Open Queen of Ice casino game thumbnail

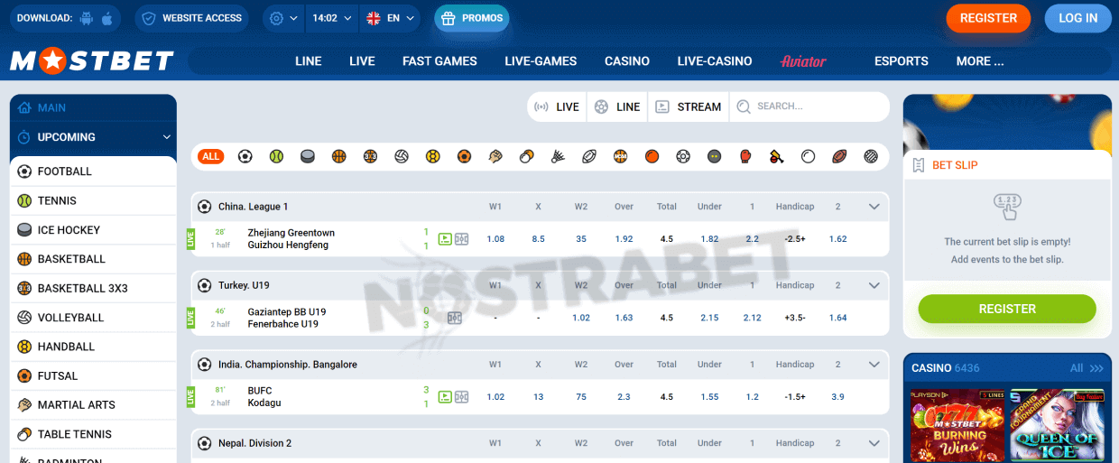pyautogui.click(x=1057, y=426)
